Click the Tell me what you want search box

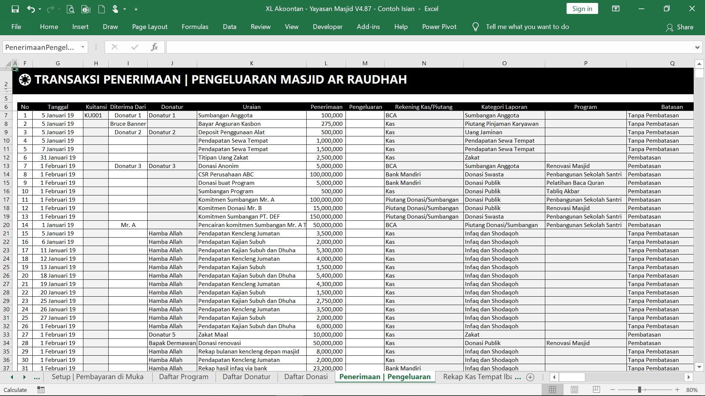527,27
